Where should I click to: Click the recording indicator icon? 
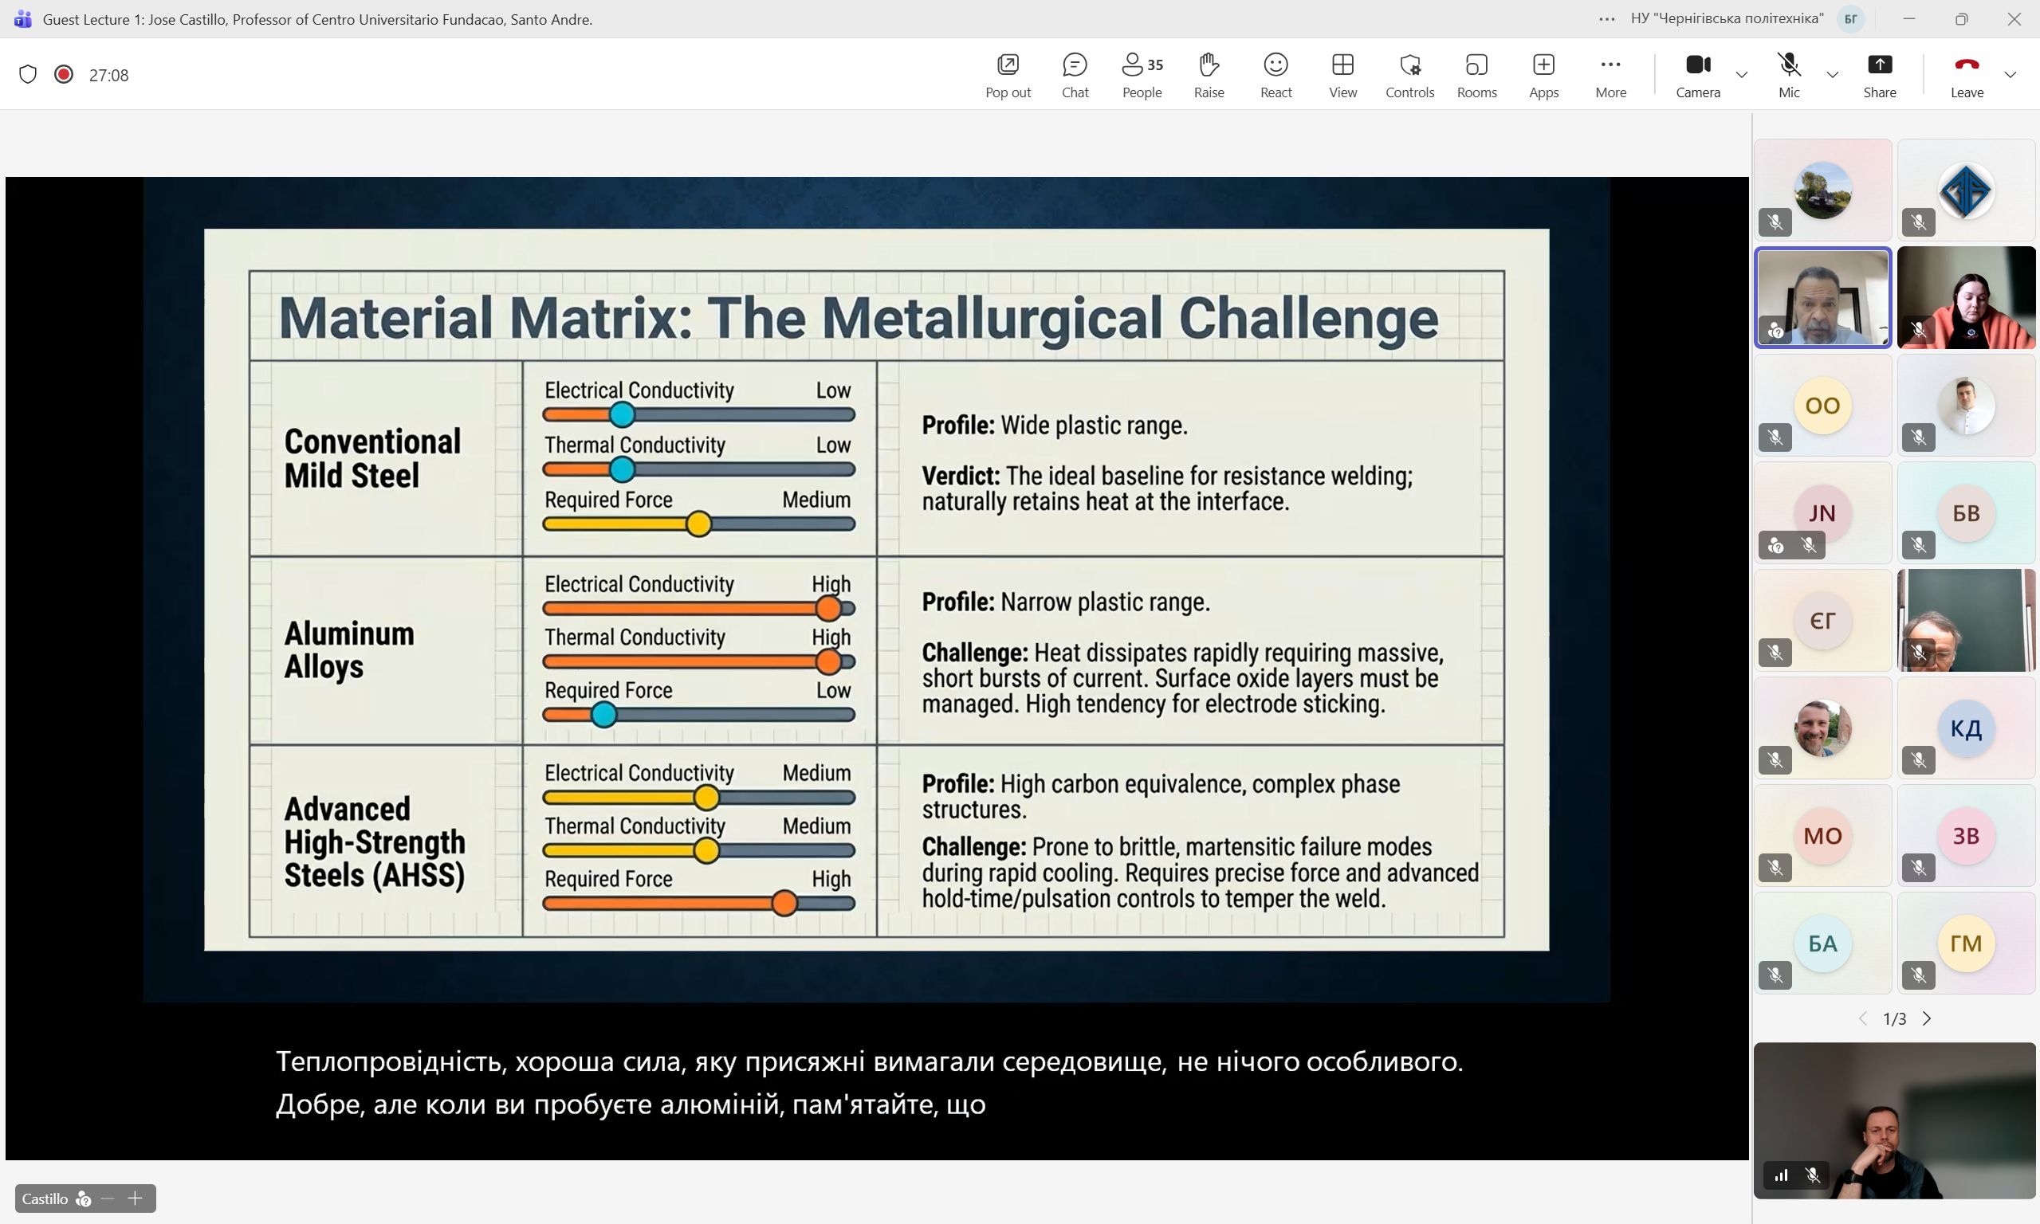64,74
